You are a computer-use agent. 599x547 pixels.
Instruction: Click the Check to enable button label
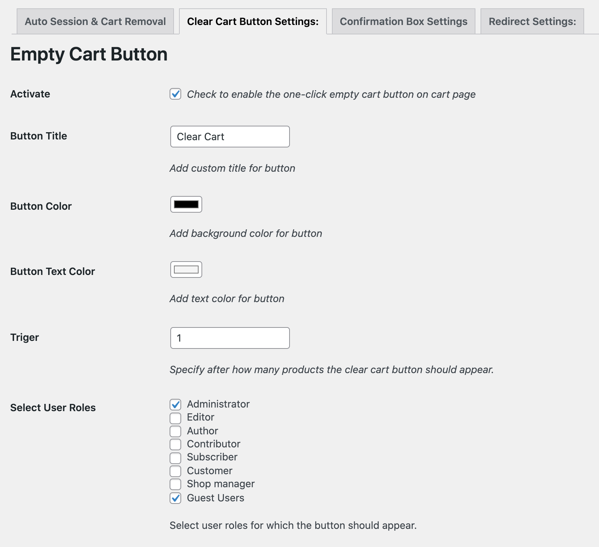[x=331, y=95]
